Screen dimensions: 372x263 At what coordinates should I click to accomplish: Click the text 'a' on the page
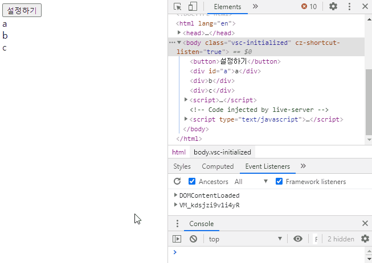(x=5, y=24)
